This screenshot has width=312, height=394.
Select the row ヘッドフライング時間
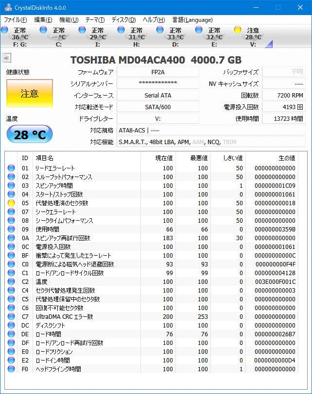[x=152, y=369]
